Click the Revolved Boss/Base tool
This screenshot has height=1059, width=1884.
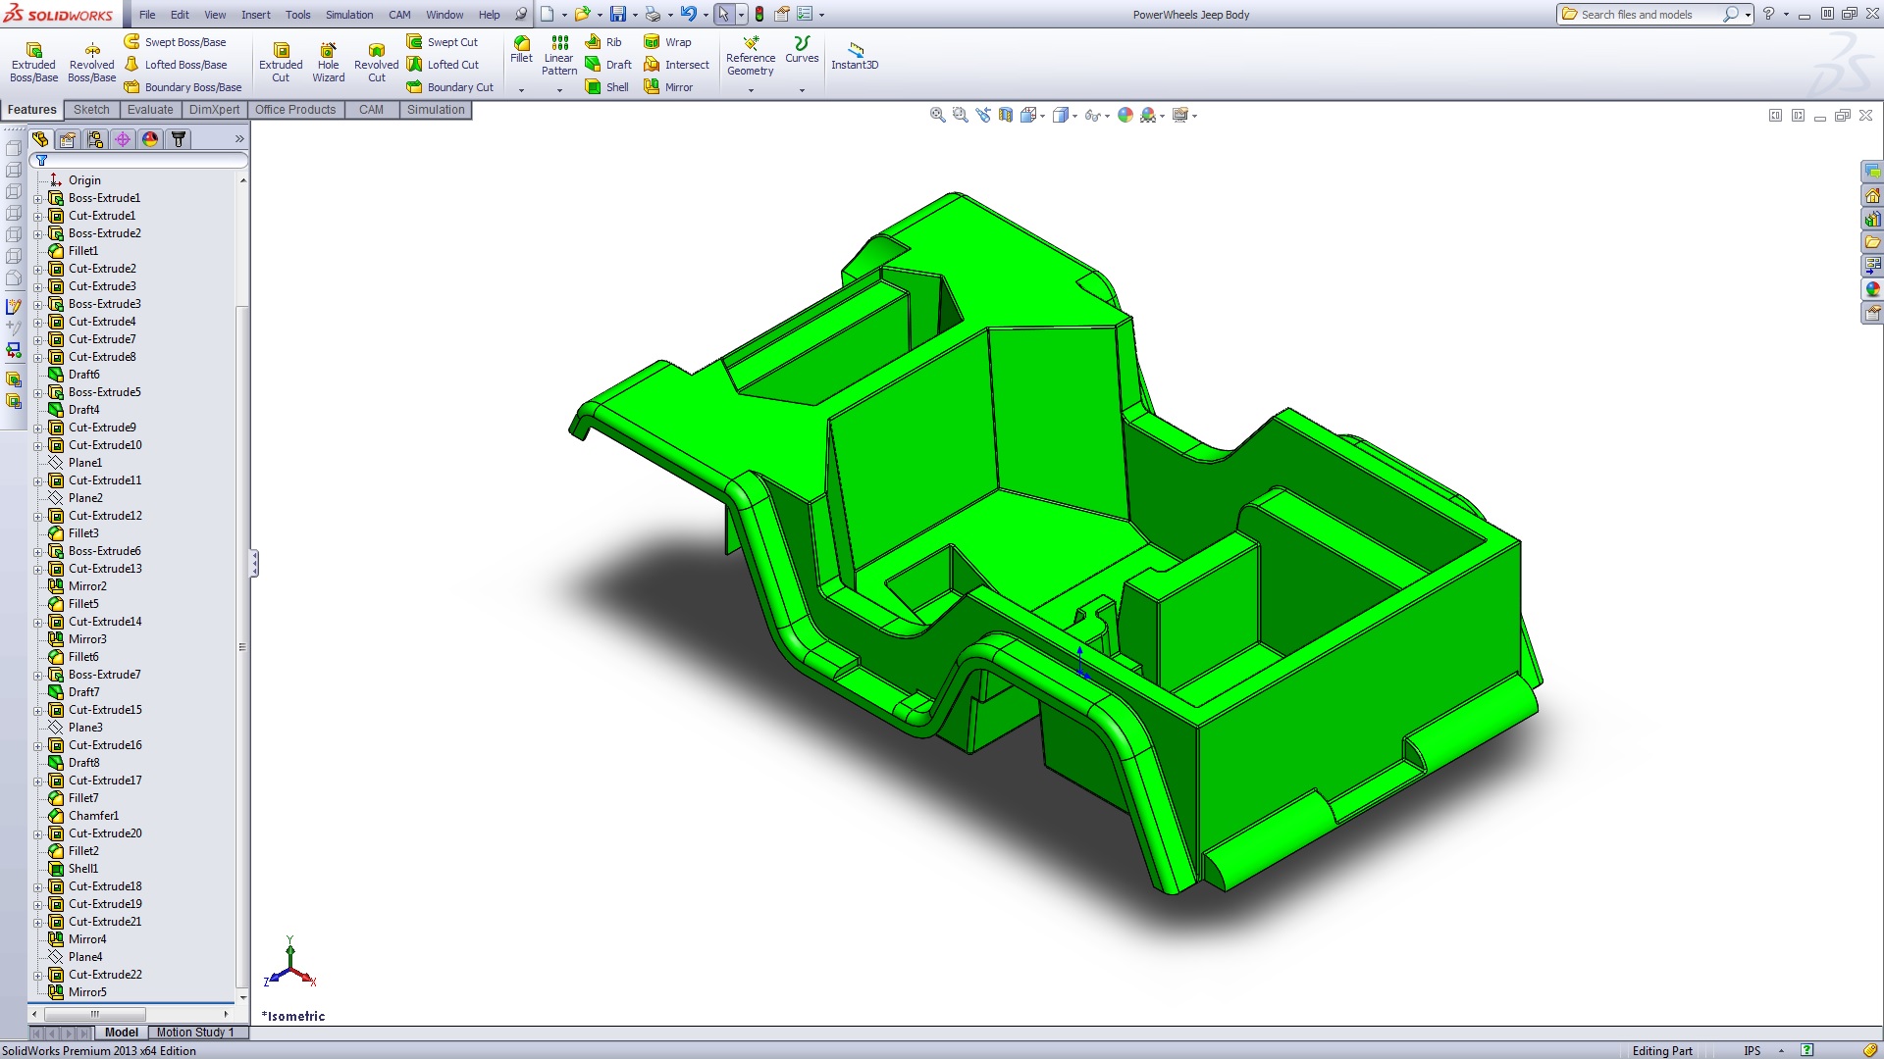(x=91, y=62)
